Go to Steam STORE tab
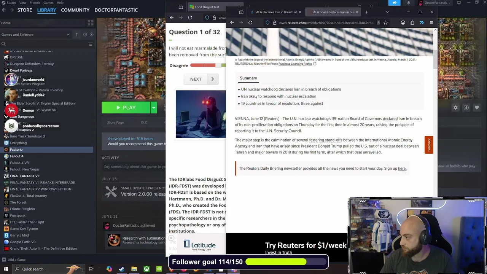 pyautogui.click(x=25, y=10)
